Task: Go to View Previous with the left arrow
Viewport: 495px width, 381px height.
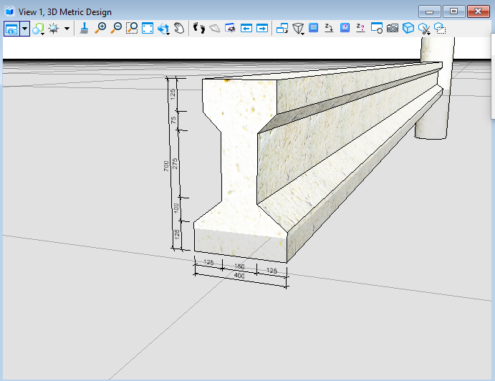Action: pos(246,29)
